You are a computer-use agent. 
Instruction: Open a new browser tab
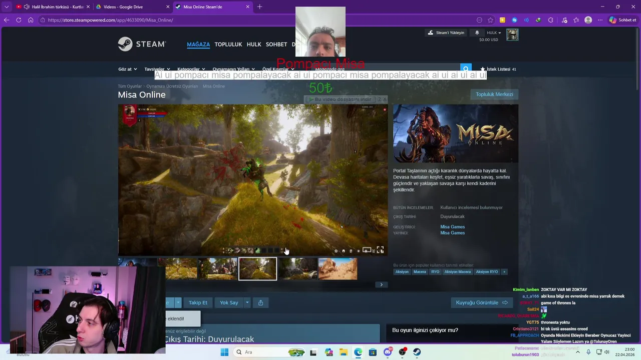pos(259,7)
